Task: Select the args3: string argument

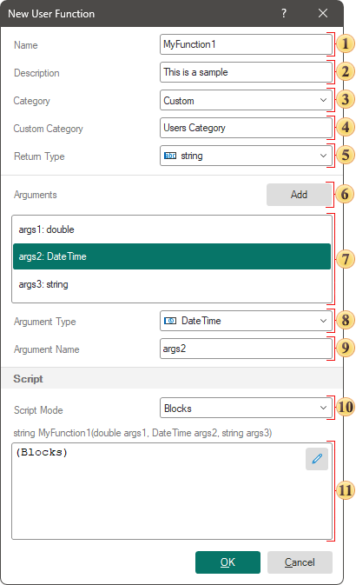Action: 172,284
